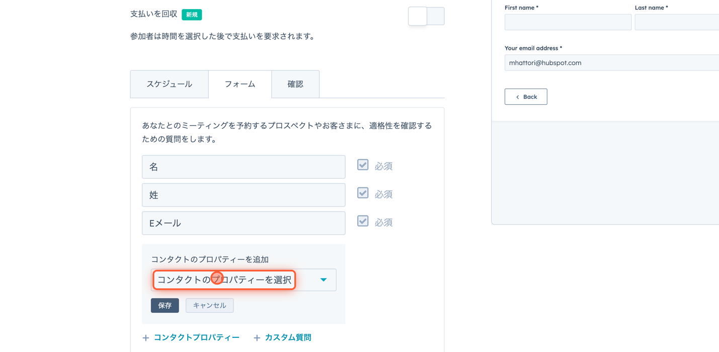Click the コンタクトのプロパティーを追加 label
Screen dimensions: 719x352
(x=210, y=259)
